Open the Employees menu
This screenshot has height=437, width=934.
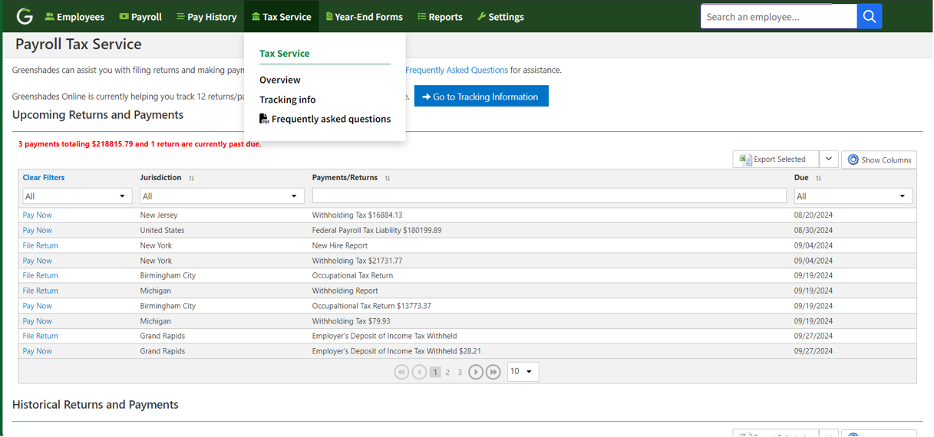point(74,16)
